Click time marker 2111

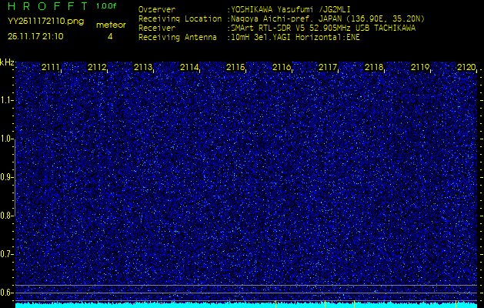(x=51, y=67)
